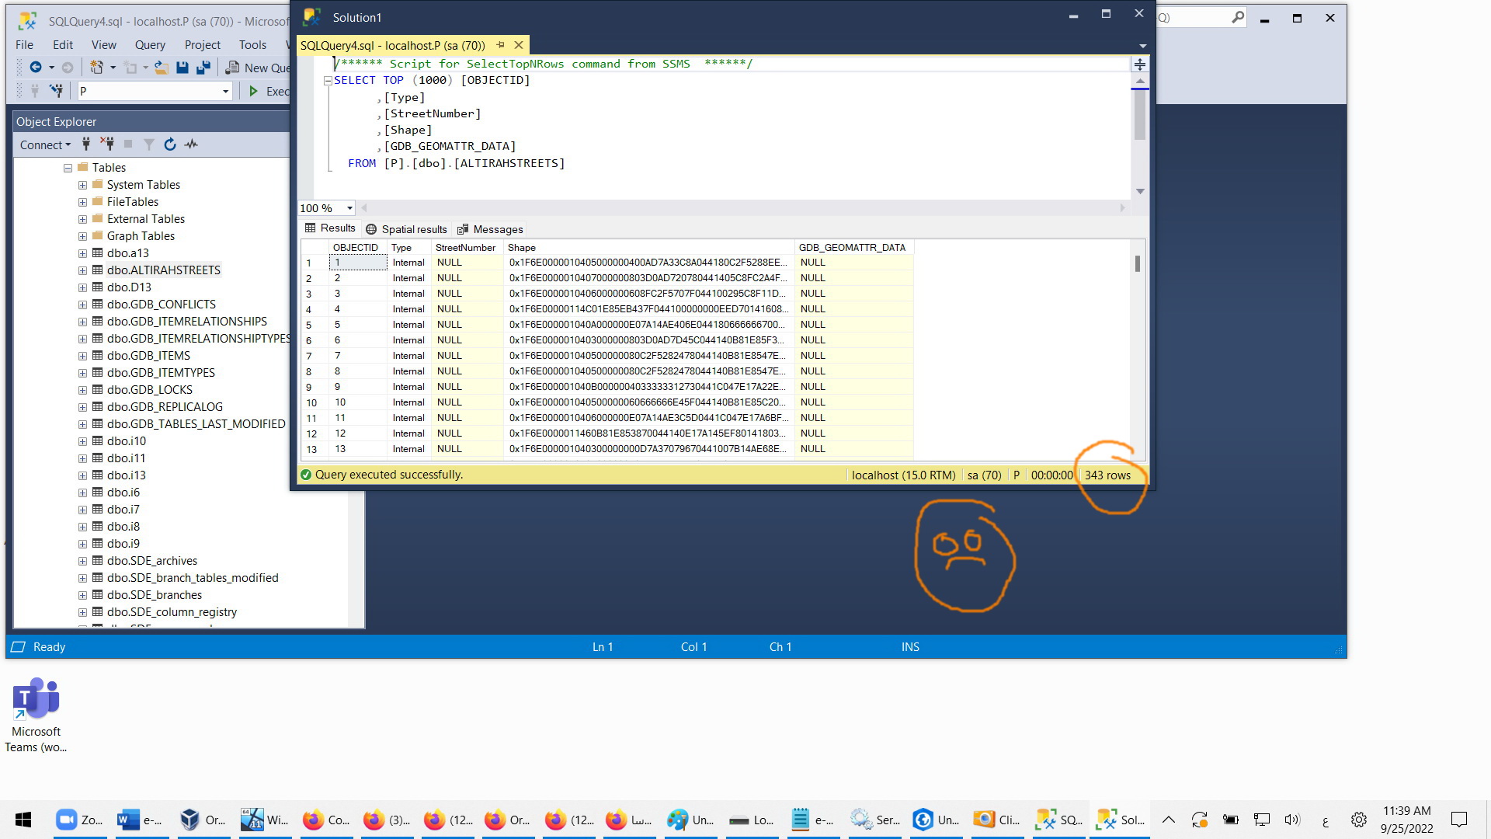The image size is (1491, 839).
Task: Open the database selector dropdown showing P
Action: click(x=225, y=92)
